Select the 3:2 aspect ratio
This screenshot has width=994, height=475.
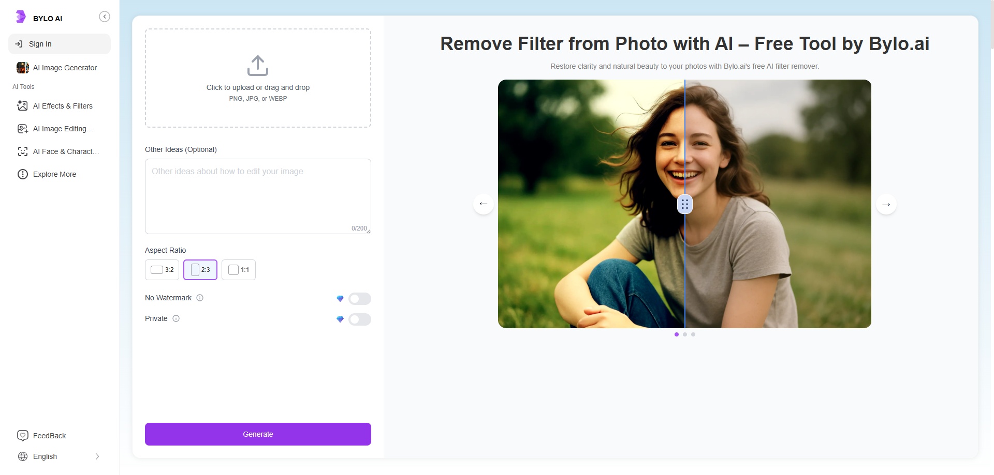162,270
